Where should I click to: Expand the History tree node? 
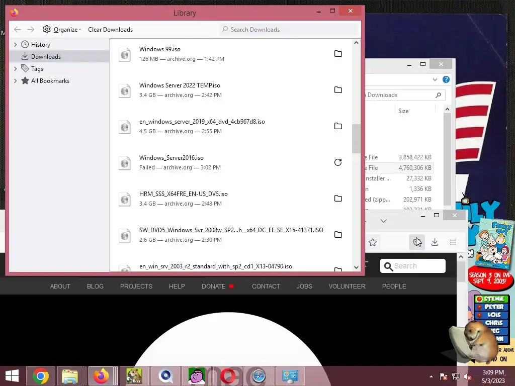click(x=15, y=44)
